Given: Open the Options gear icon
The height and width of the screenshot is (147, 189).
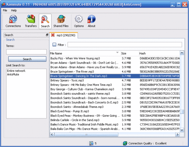Looking at the screenshot, I should click(x=79, y=21).
